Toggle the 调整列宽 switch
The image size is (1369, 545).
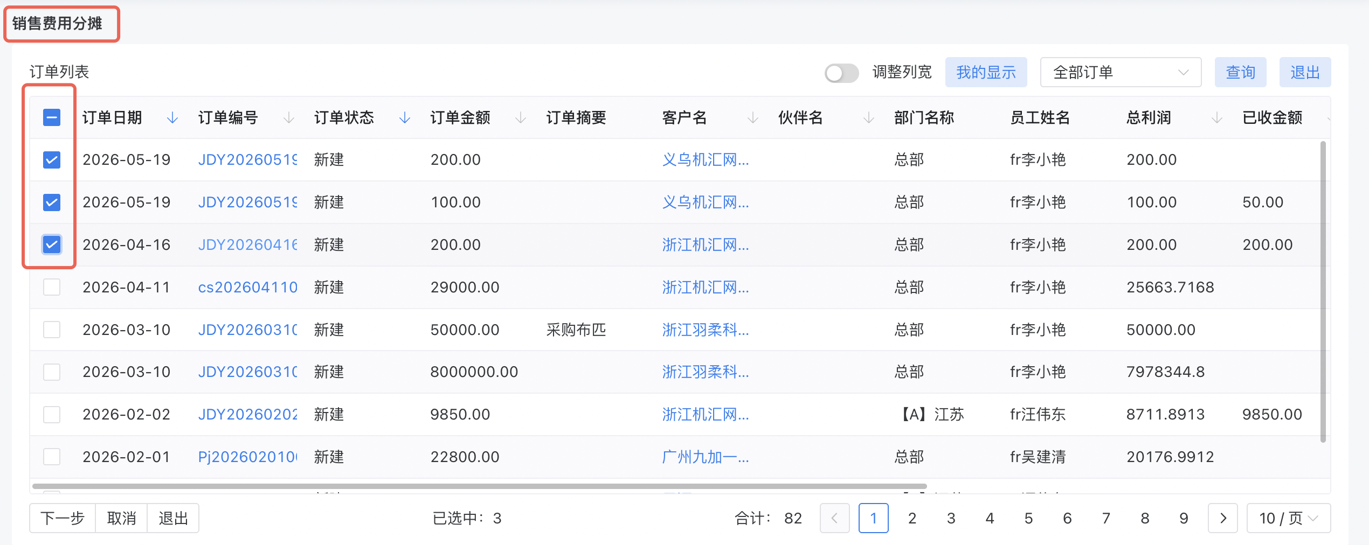pyautogui.click(x=841, y=73)
